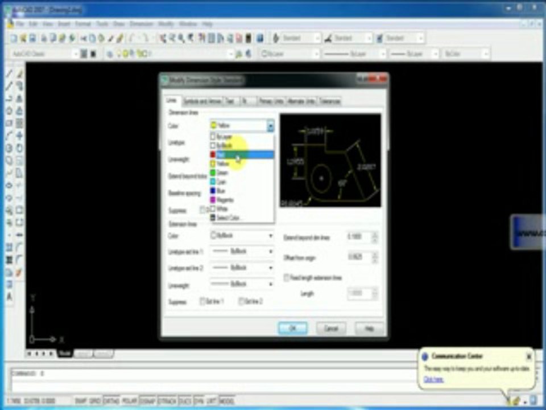This screenshot has width=546, height=410.
Task: Select the Move tool in Modify toolbar
Action: (20, 136)
